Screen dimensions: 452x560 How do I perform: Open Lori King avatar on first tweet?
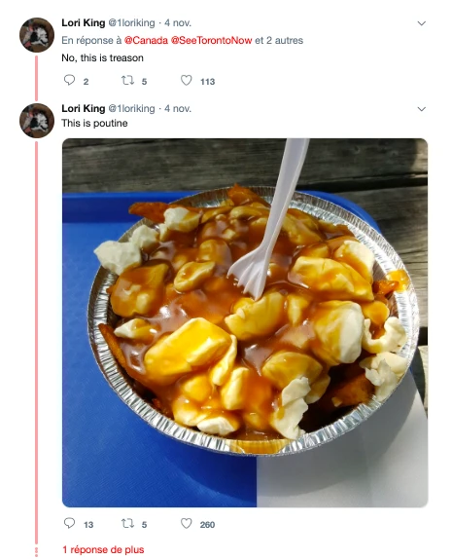(37, 35)
